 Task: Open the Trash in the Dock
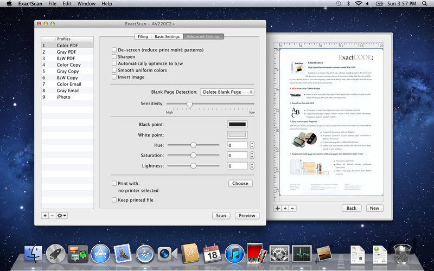[x=402, y=254]
